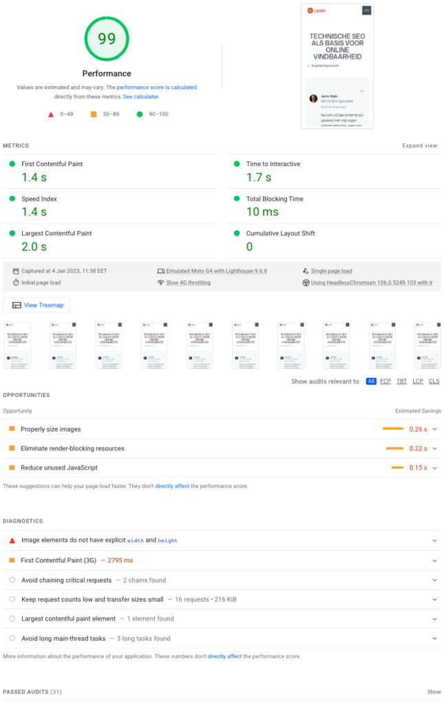The width and height of the screenshot is (444, 706).
Task: Expand Largest contentful paint element chevron
Action: (x=434, y=619)
